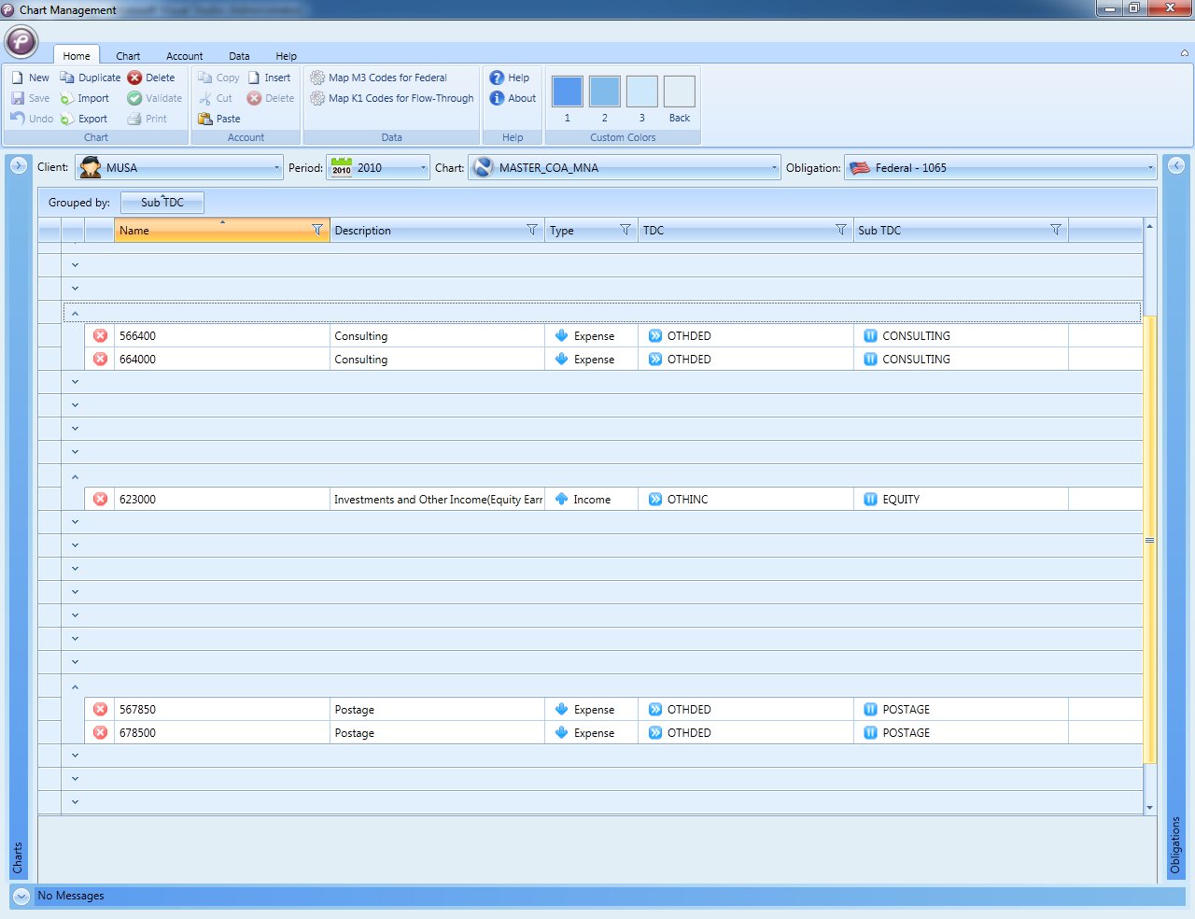
Task: Select custom color swatch 1
Action: [x=567, y=92]
